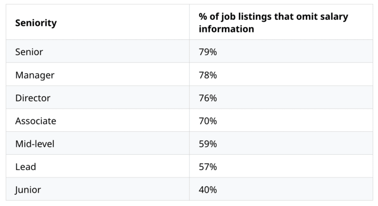Click the 79% value
The height and width of the screenshot is (206, 378).
pyautogui.click(x=208, y=52)
